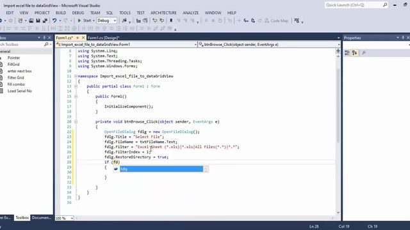This screenshot has height=230, width=410.
Task: Open the Properties panel window options dropdown
Action: [x=398, y=38]
